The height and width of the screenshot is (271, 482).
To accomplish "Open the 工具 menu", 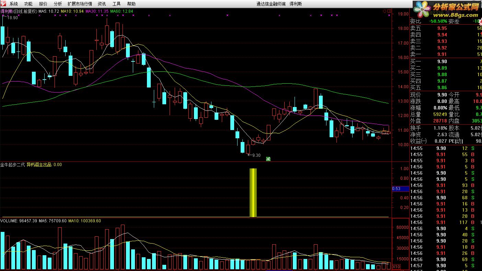I will [116, 4].
